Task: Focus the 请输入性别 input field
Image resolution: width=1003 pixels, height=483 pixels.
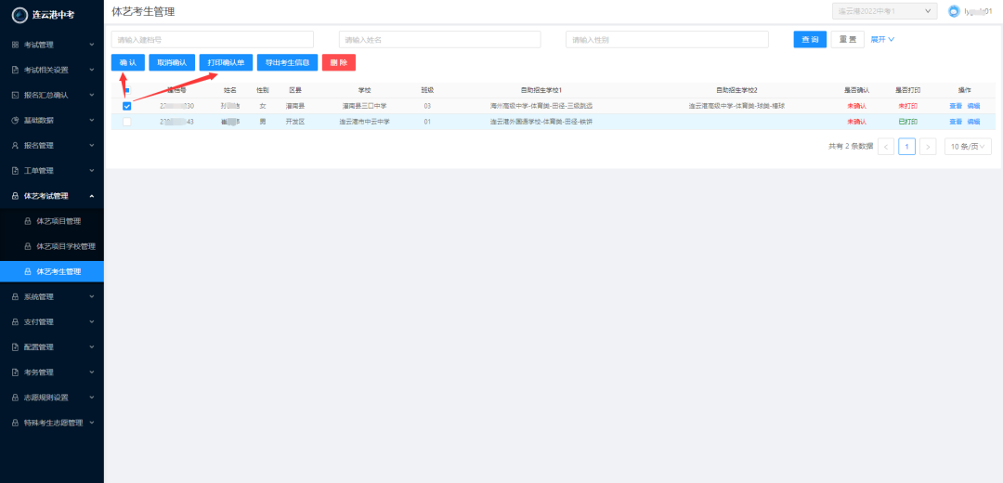Action: [x=667, y=39]
